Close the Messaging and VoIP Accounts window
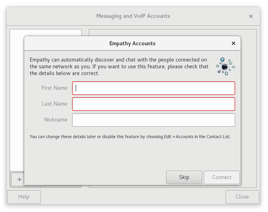Image resolution: width=268 pixels, height=212 pixels. point(251,16)
